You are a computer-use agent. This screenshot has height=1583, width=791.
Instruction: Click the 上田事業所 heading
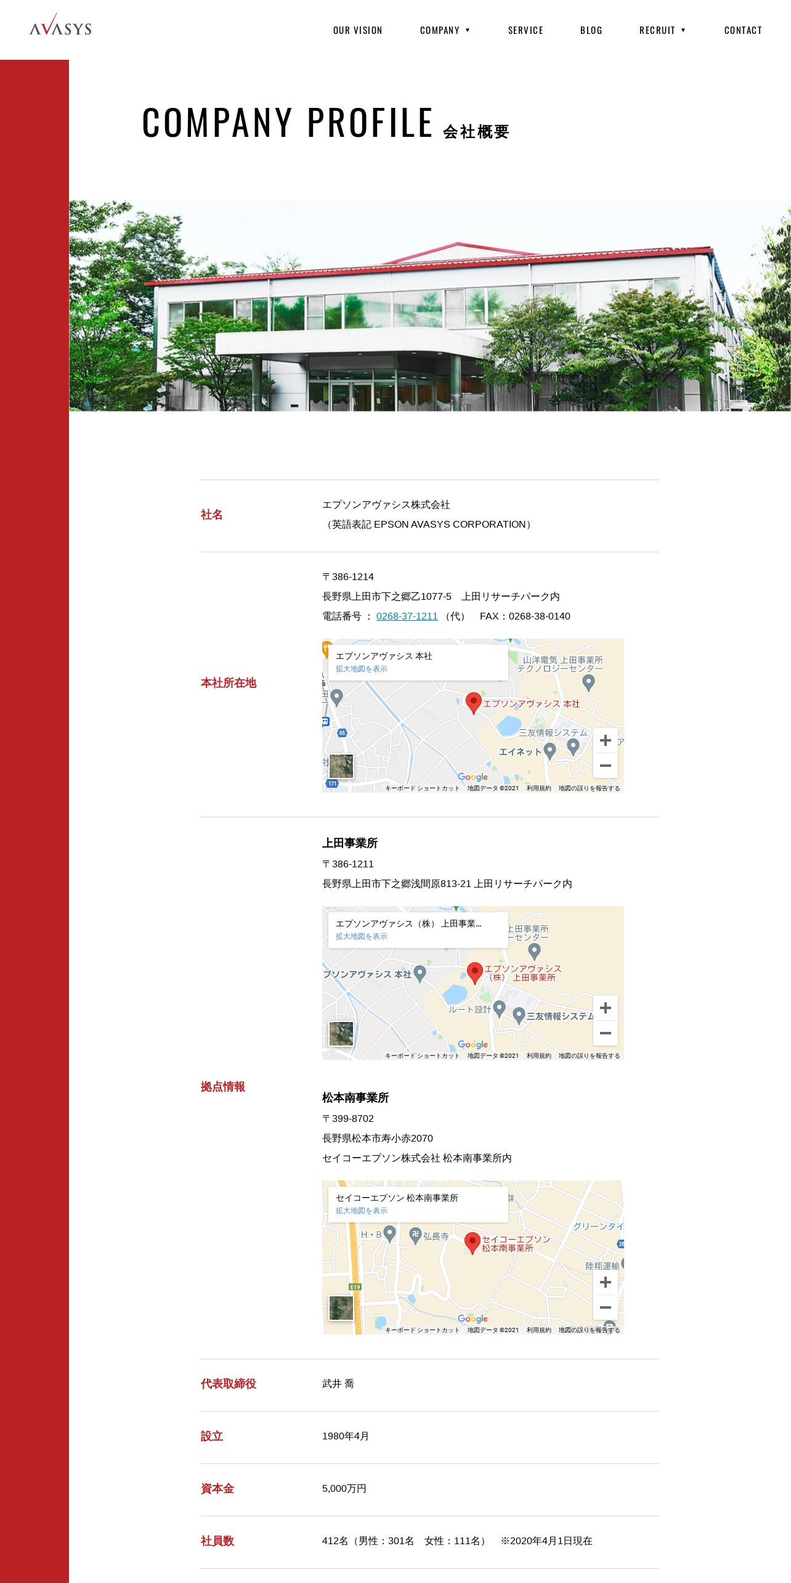[350, 843]
